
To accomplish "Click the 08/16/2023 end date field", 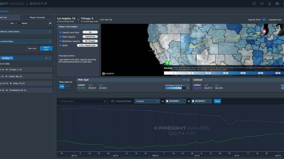I will pyautogui.click(x=202, y=101).
